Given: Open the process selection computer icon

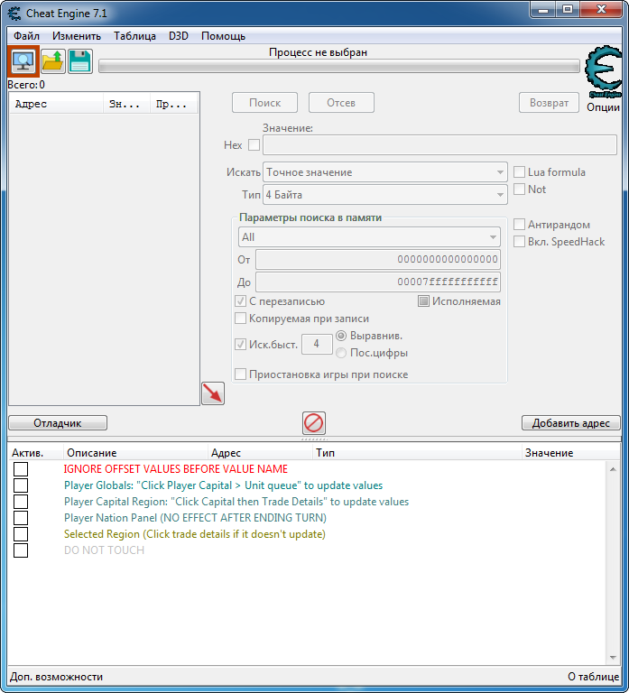Looking at the screenshot, I should point(23,61).
